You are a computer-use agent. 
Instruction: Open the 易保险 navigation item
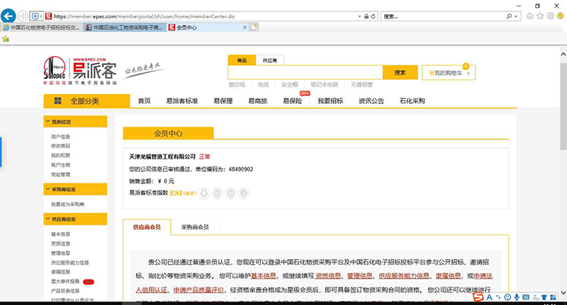293,101
